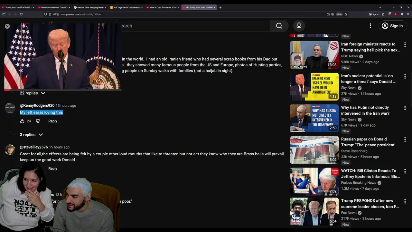
Task: Open a new browser tab
Action: (x=220, y=7)
